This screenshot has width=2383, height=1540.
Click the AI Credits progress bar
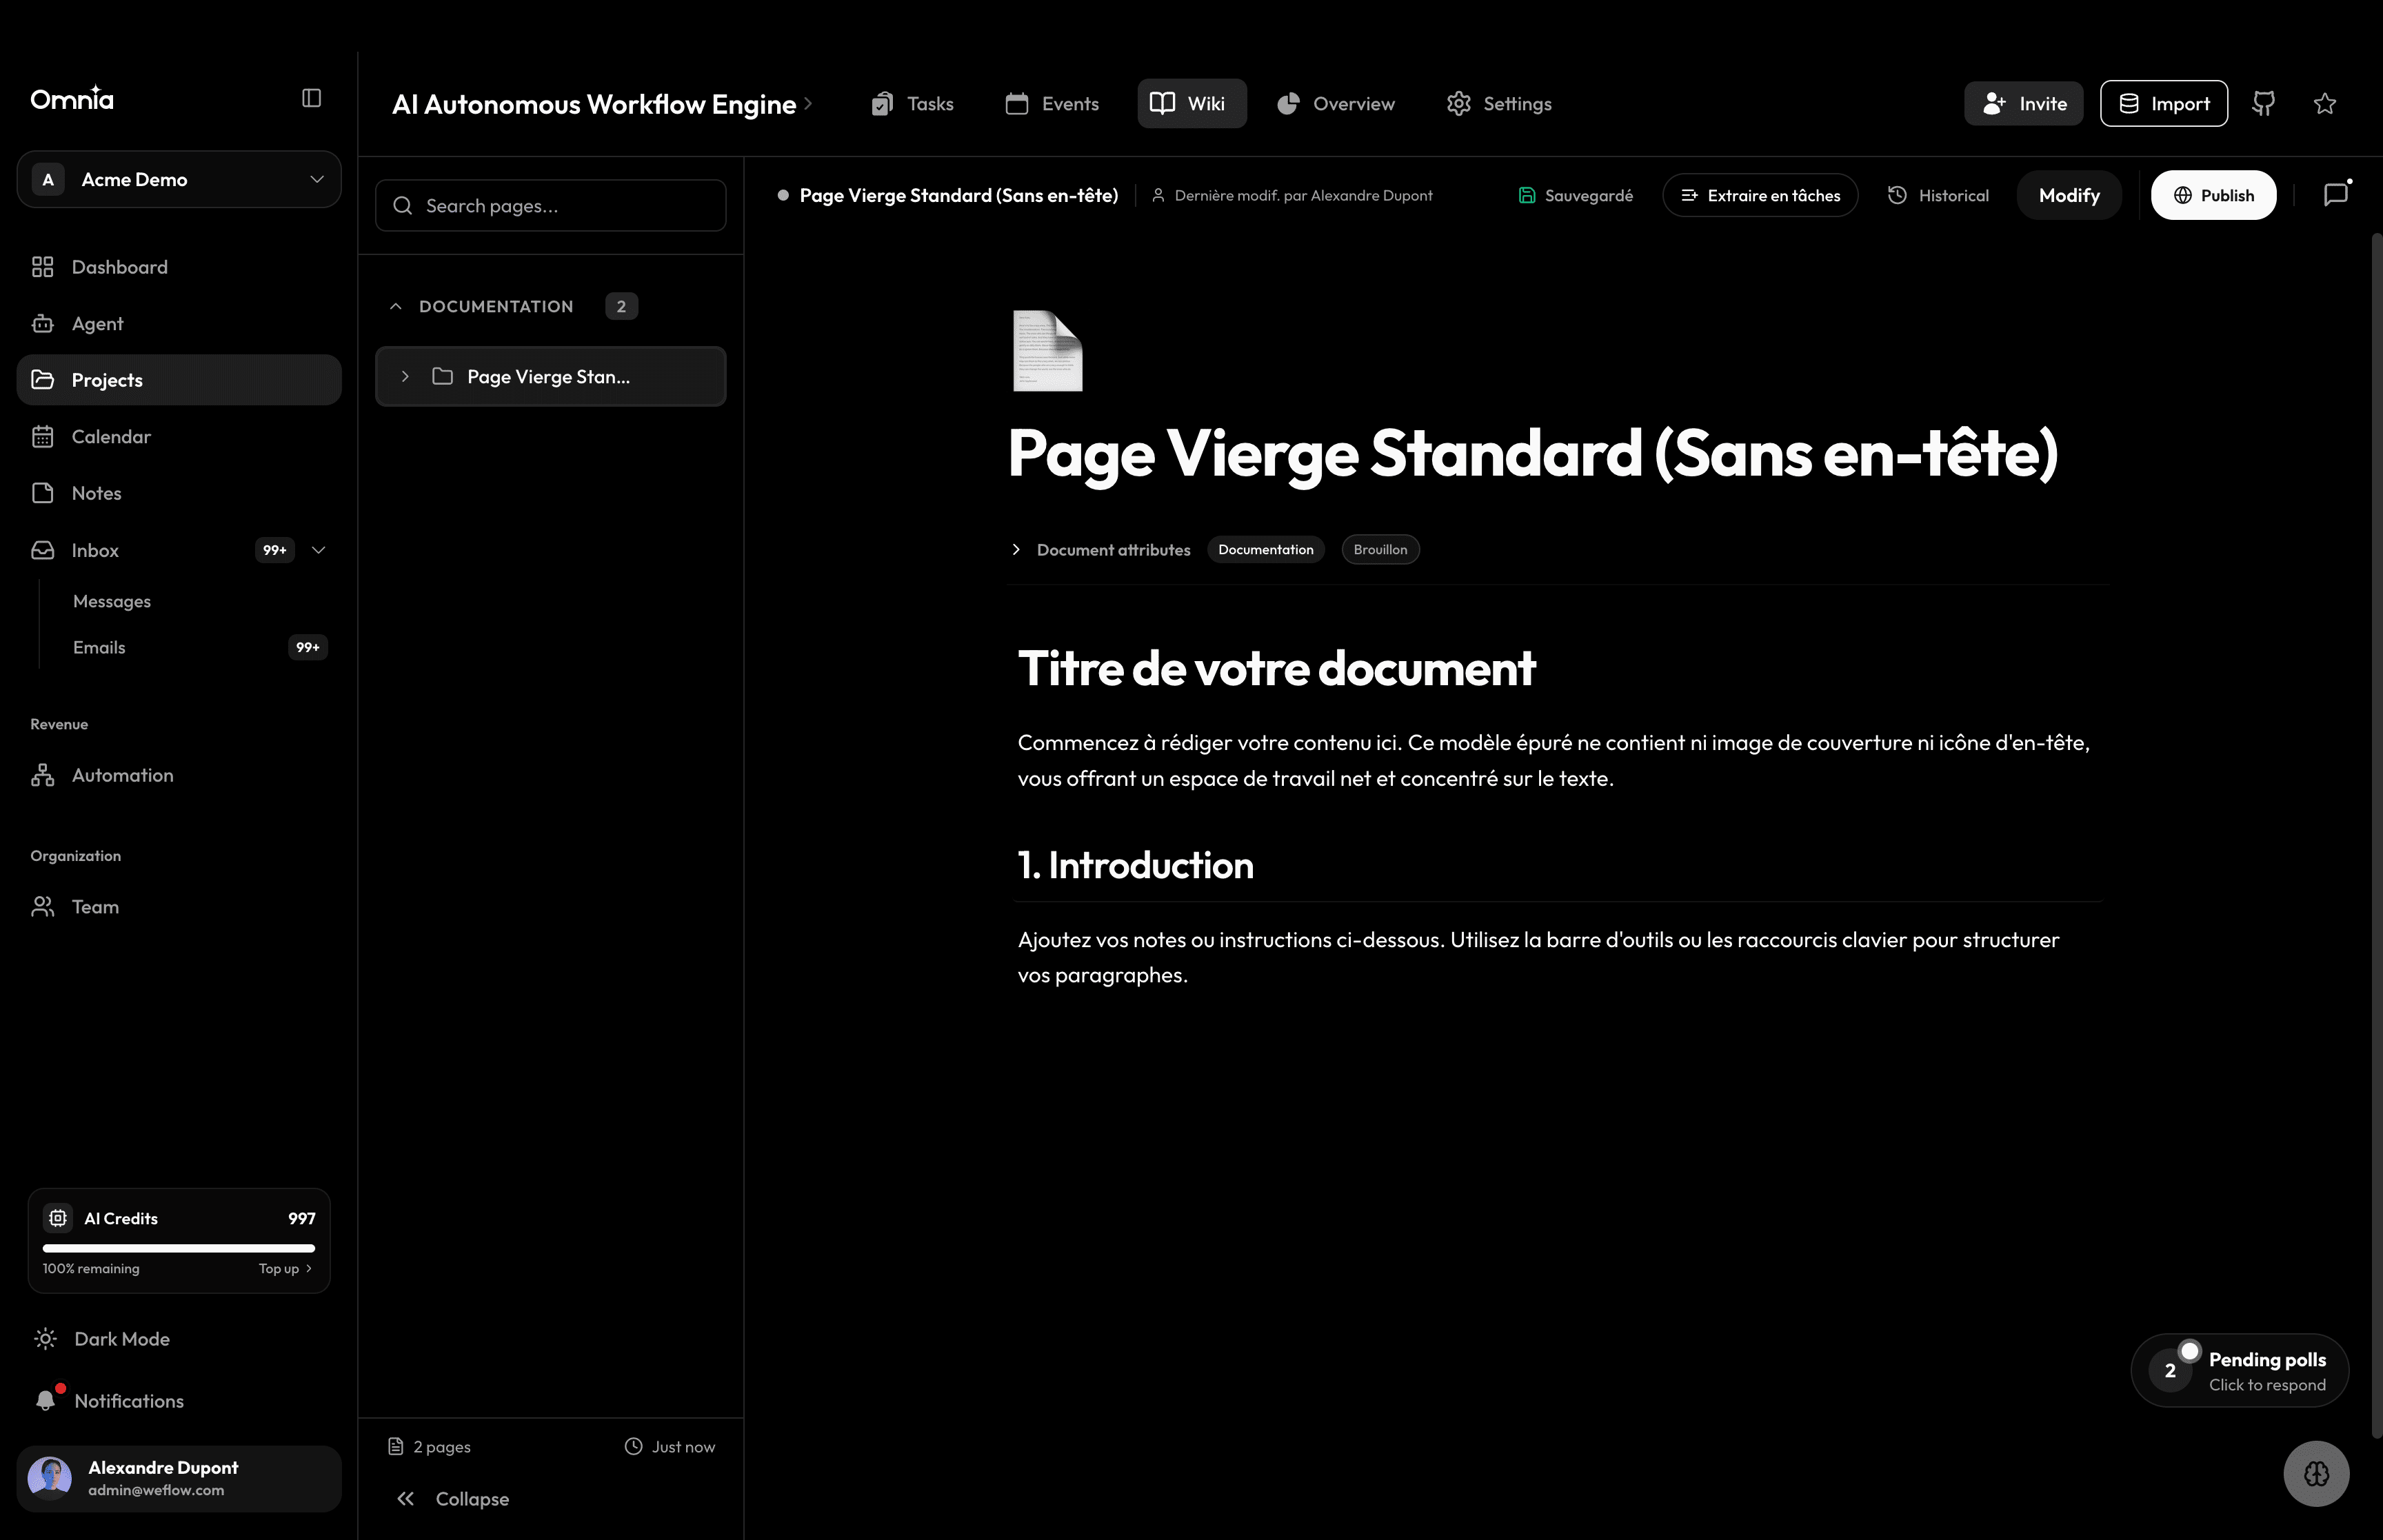click(x=179, y=1247)
